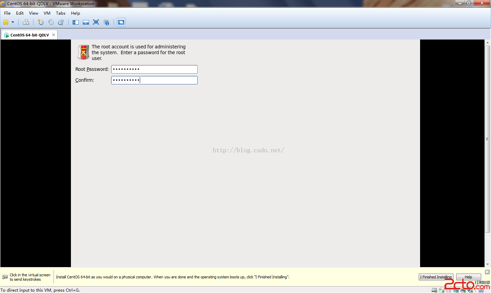
Task: Show or hide the thumbnail bar
Action: tap(86, 22)
